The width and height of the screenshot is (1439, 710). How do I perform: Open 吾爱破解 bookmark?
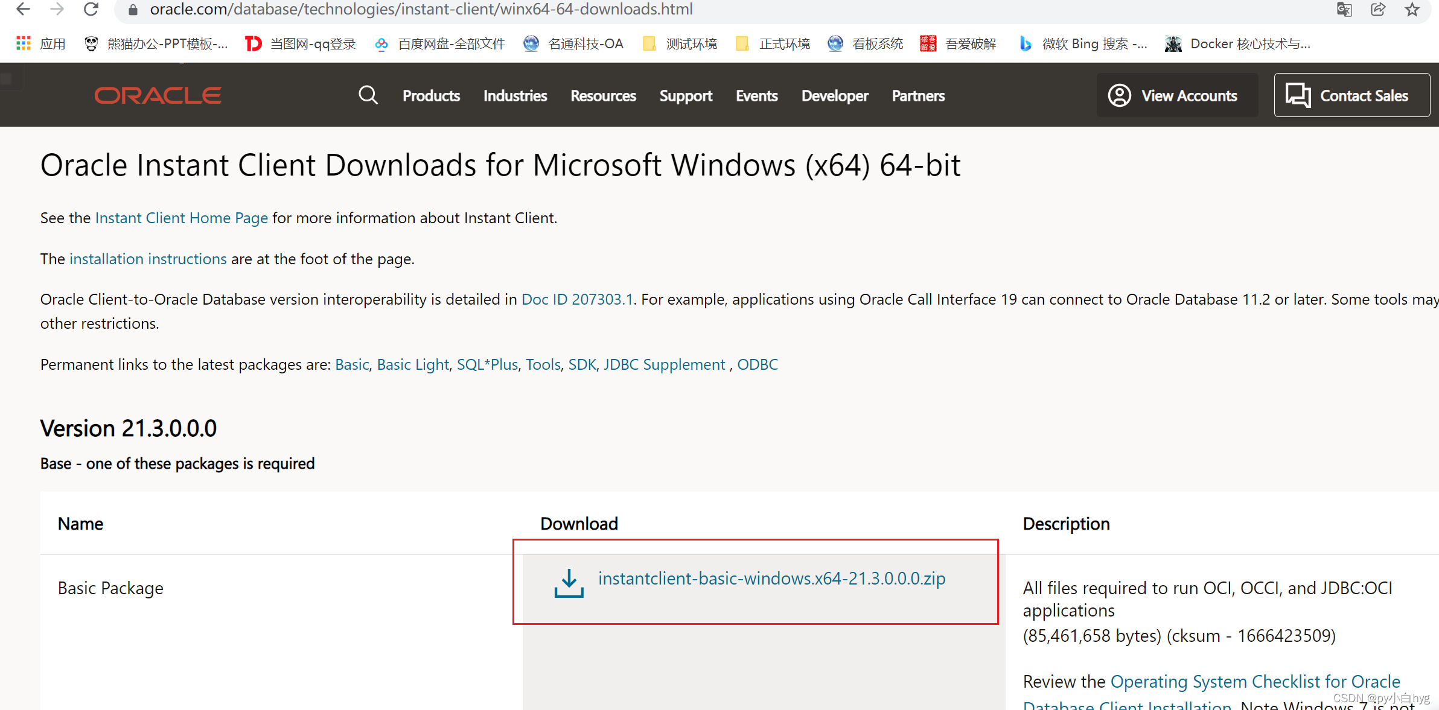958,43
